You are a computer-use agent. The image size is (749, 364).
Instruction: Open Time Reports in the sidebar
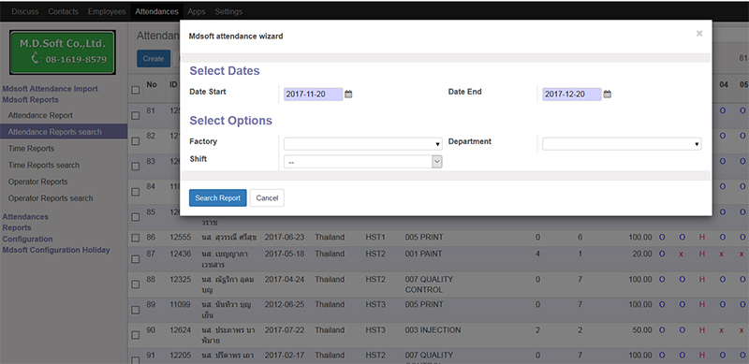(31, 149)
